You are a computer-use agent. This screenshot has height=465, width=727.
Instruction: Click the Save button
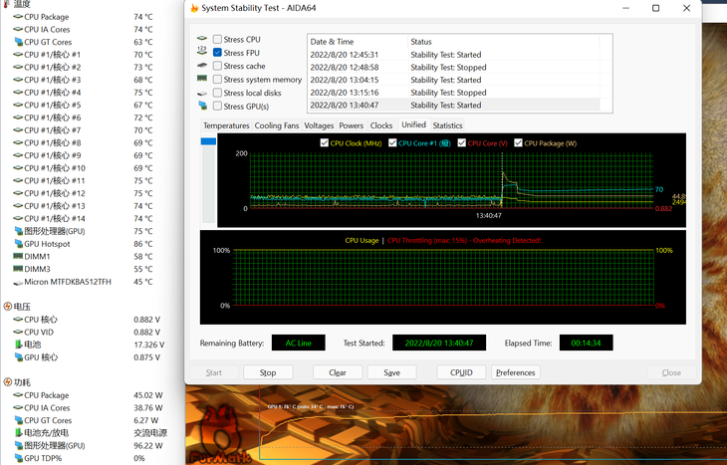point(391,372)
